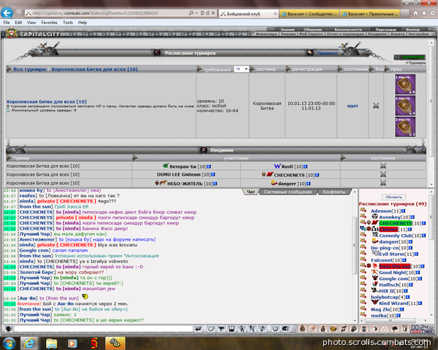Switch to Васи.нет Сообщество browser tab

click(310, 14)
